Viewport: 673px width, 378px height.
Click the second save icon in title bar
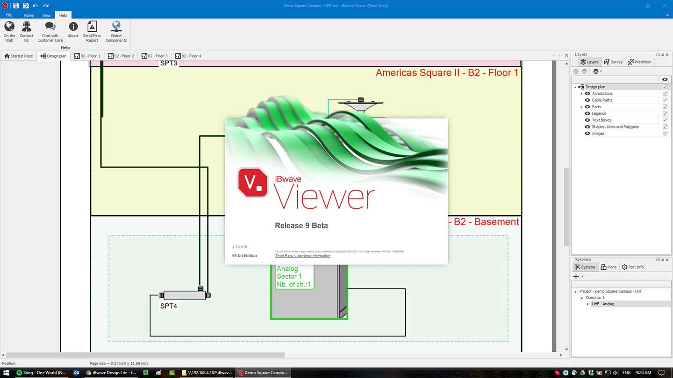click(26, 6)
